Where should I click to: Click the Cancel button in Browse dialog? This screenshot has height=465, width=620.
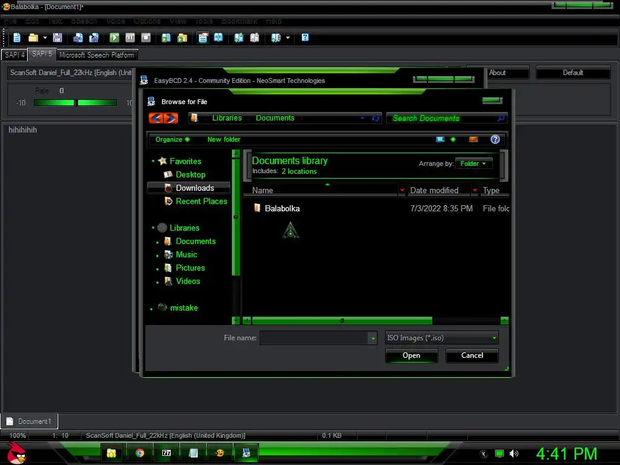[472, 355]
